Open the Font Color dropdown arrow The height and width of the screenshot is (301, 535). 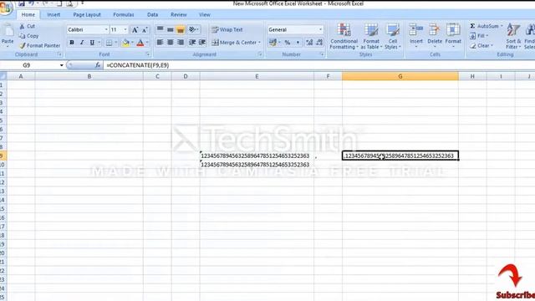pos(147,43)
